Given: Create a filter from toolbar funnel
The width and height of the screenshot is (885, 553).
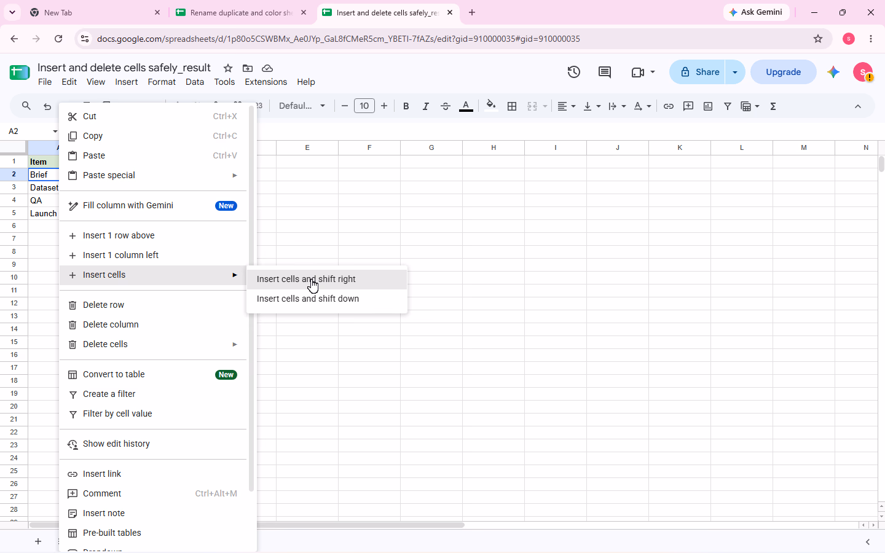Looking at the screenshot, I should (728, 106).
